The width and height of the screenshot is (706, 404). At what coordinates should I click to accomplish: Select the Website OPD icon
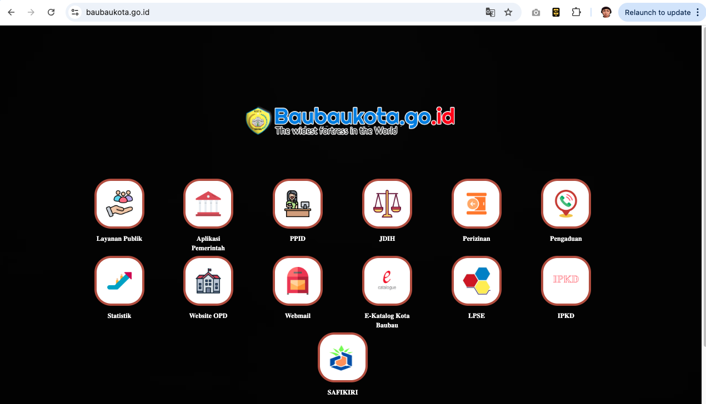click(x=208, y=281)
